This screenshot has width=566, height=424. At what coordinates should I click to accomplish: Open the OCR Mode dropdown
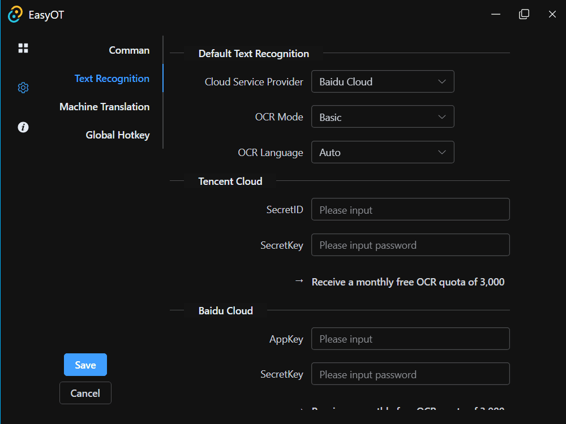383,117
